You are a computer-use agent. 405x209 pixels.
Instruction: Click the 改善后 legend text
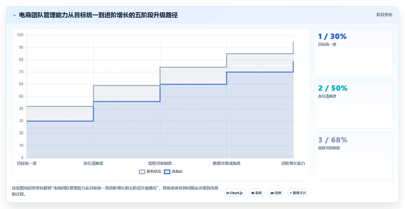tap(177, 172)
